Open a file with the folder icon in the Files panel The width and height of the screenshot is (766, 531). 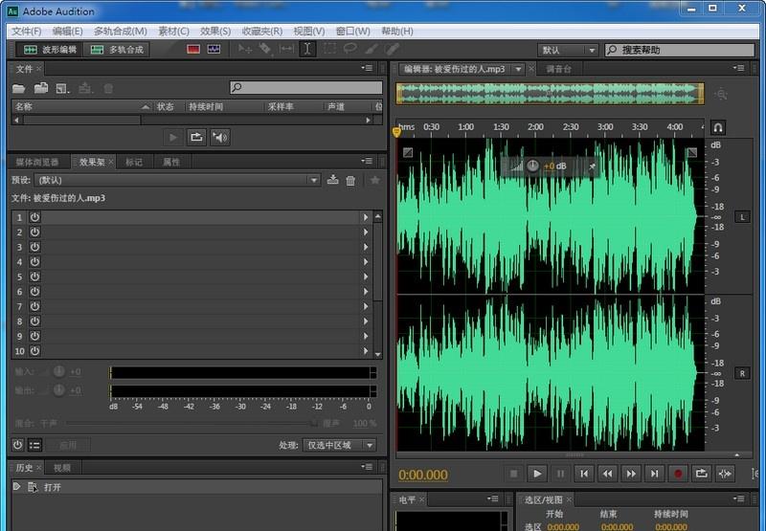(18, 88)
